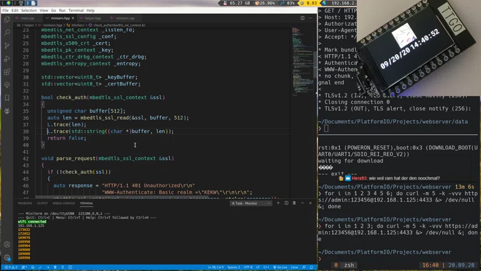Switch to the PROBLEMS panel tab
Viewport: 481px width, 271px height.
click(25, 203)
